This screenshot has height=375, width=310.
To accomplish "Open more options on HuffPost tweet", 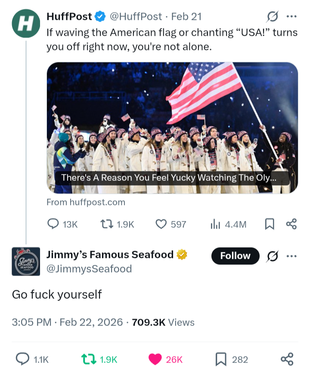I will pos(291,17).
